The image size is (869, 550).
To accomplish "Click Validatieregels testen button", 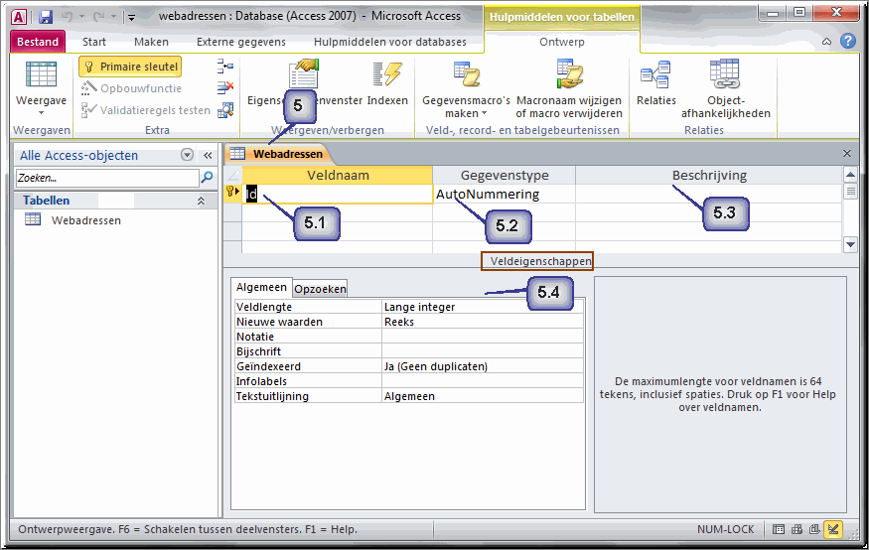I will coord(146,110).
